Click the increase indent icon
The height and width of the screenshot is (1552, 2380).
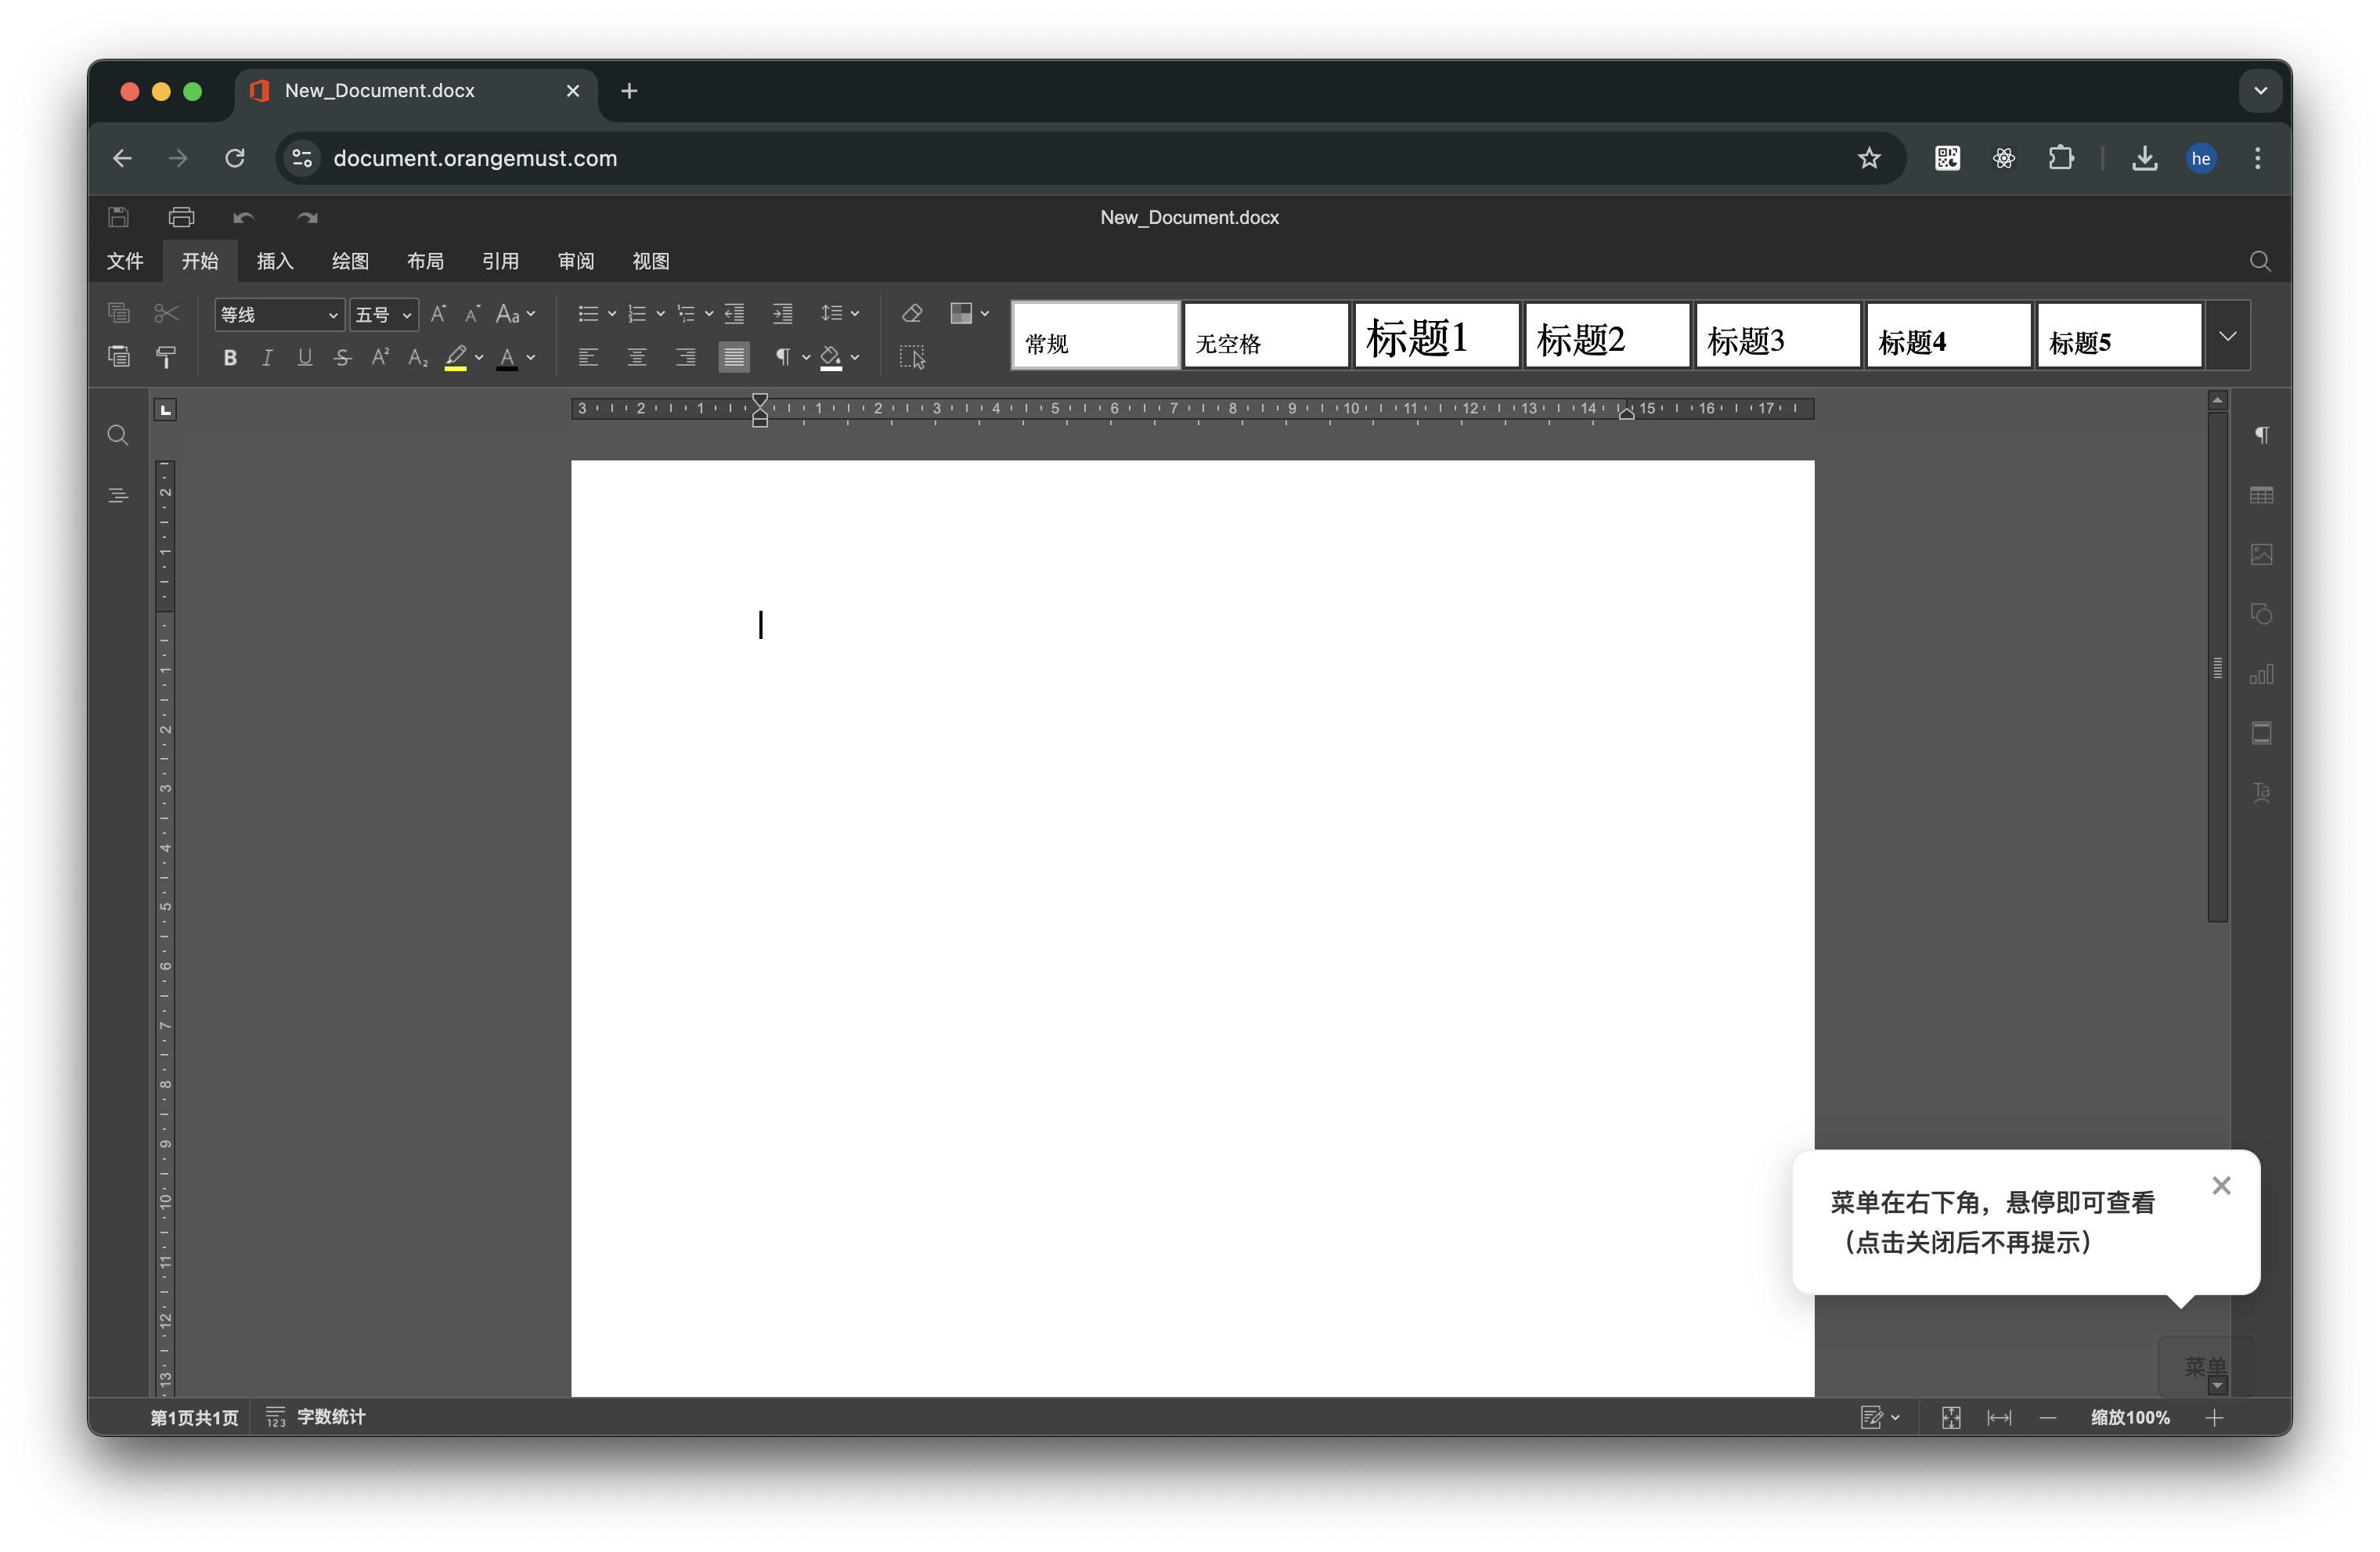tap(782, 314)
